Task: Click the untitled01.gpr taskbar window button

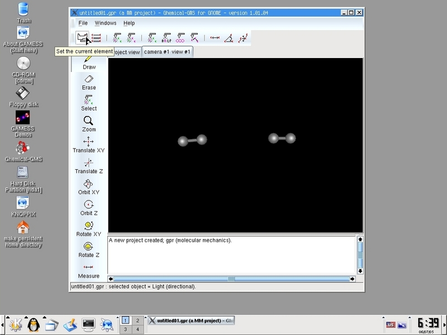Action: pos(191,321)
